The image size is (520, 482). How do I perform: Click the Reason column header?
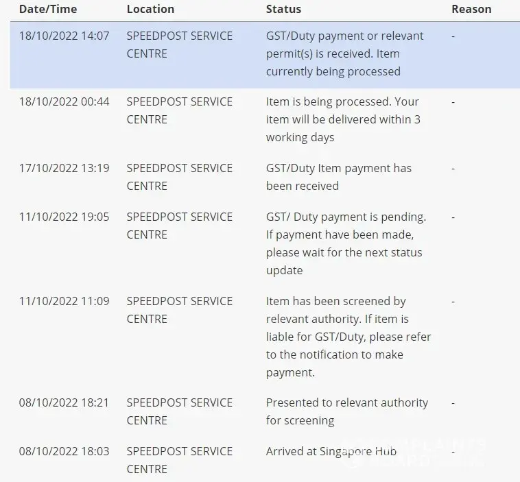(471, 9)
